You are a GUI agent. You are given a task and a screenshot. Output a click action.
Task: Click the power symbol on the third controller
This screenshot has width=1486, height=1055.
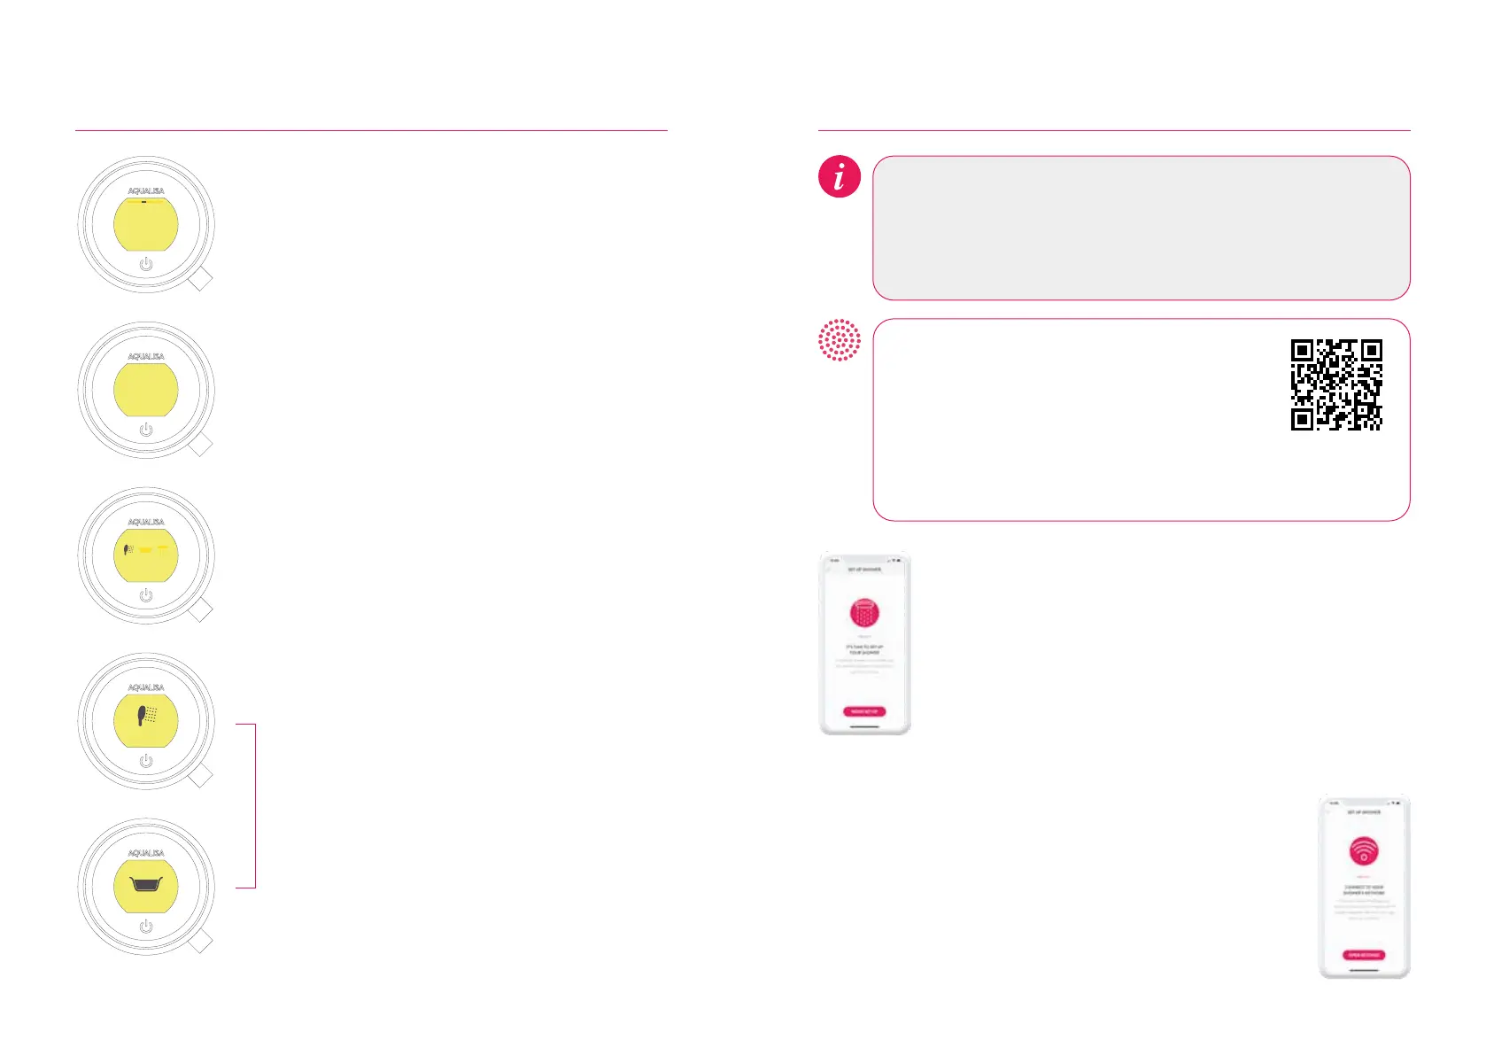[146, 595]
